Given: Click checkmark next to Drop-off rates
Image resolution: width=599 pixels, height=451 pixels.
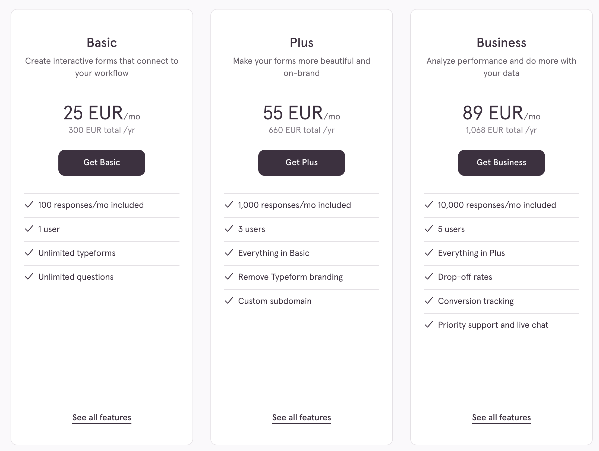Looking at the screenshot, I should click(428, 277).
